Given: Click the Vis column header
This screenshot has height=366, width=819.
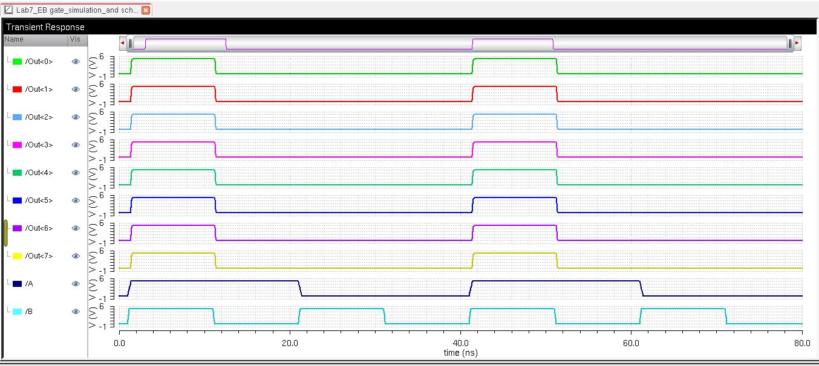Looking at the screenshot, I should coord(77,39).
